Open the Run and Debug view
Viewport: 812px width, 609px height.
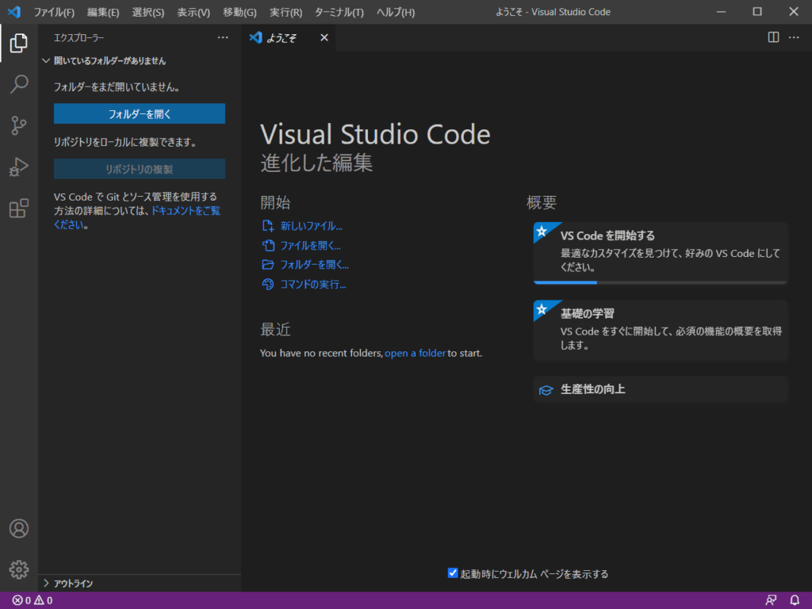coord(19,167)
